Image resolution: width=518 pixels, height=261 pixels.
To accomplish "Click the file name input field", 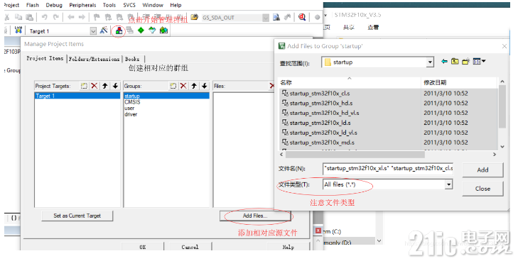I will click(388, 168).
